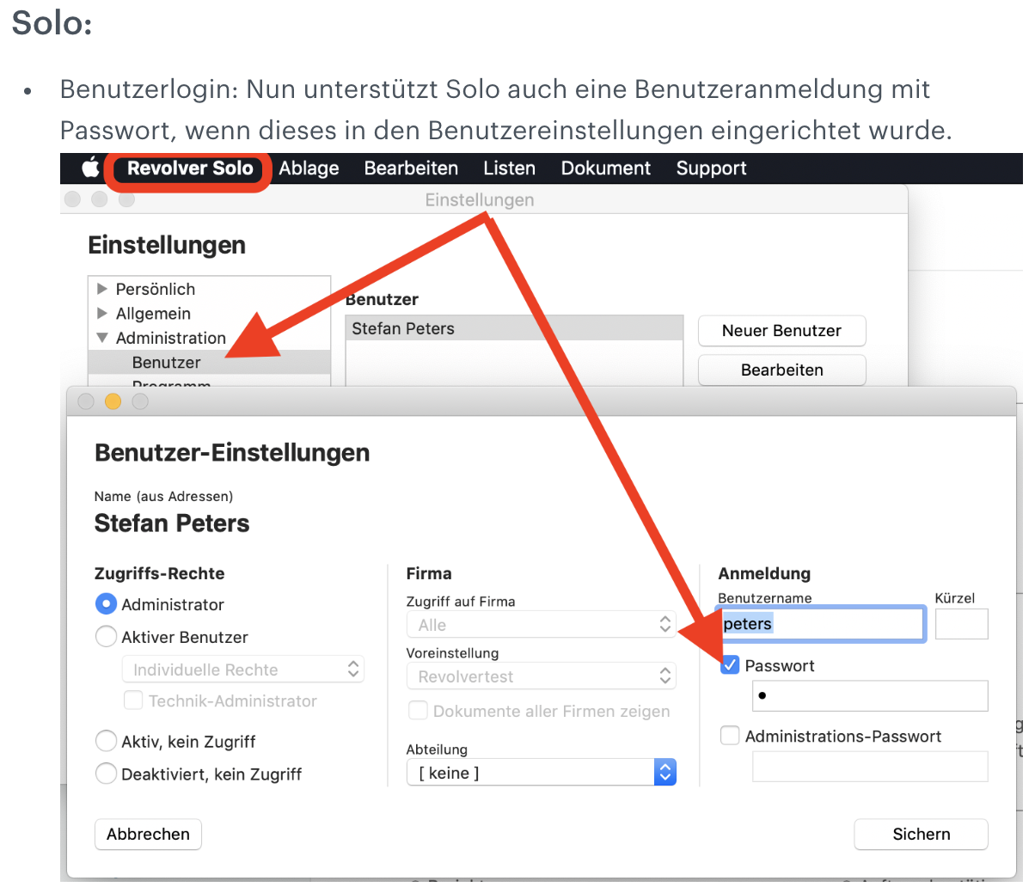Uncheck the Passwort checkbox
This screenshot has width=1035, height=887.
730,665
